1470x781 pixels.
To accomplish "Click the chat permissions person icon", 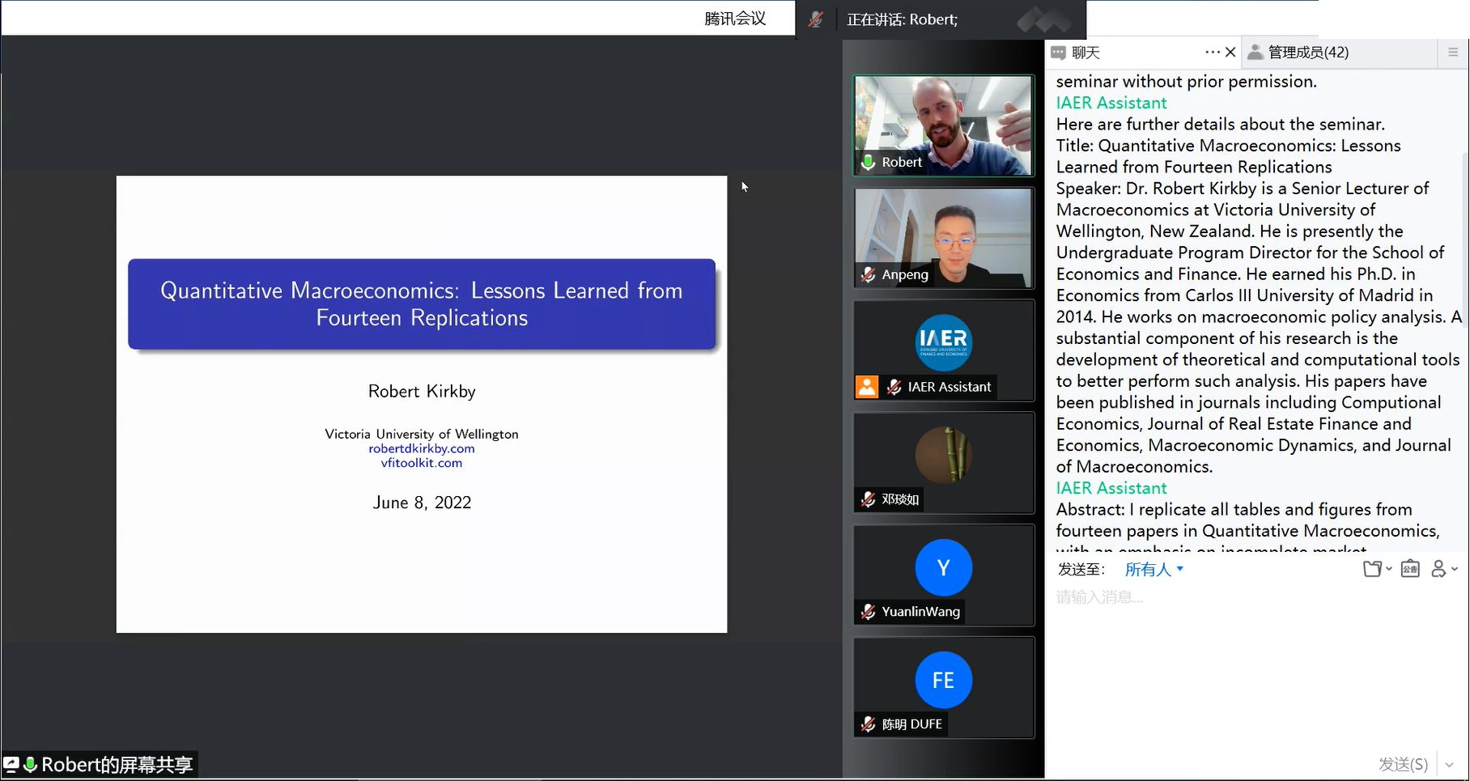I will click(1438, 569).
